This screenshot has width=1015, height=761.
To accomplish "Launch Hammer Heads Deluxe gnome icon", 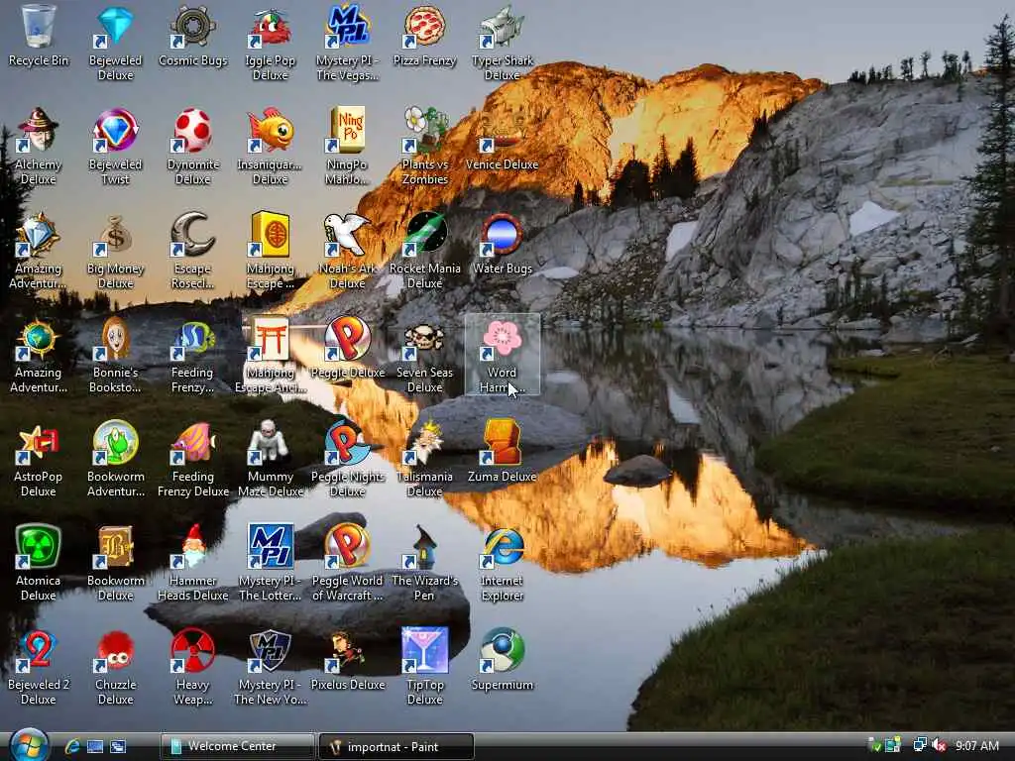I will [x=193, y=563].
